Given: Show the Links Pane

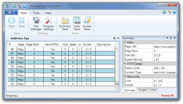Looking at the screenshot, I should click(x=77, y=24).
